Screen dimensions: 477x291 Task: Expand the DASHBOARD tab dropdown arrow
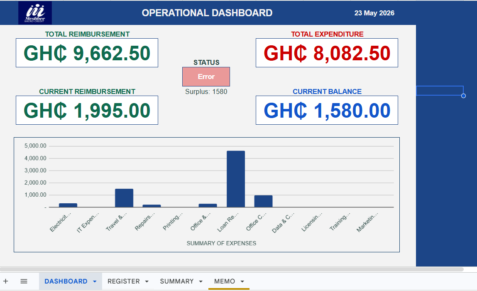(95, 281)
